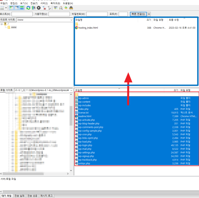The height and width of the screenshot is (198, 199).
Task: Toggle the remote directory tree view
Action: (17, 8)
